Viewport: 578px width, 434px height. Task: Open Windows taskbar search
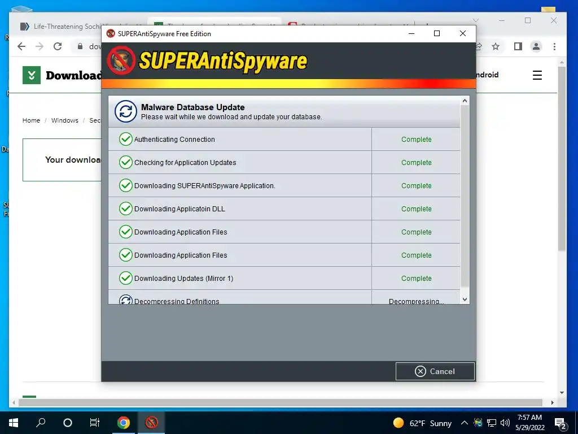[x=41, y=423]
